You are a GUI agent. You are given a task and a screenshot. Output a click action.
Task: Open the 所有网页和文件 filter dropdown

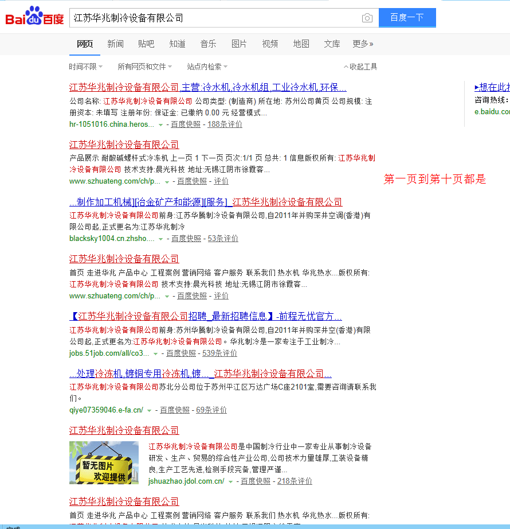tap(145, 67)
